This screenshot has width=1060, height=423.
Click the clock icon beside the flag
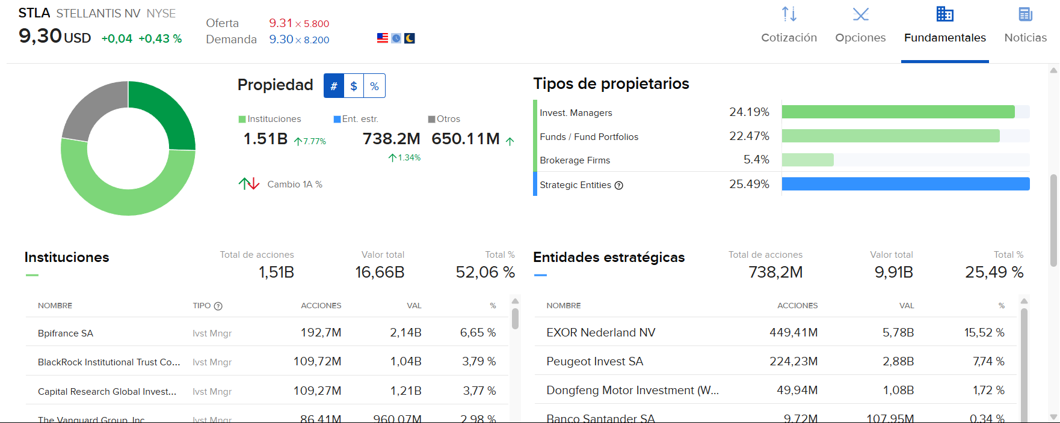396,38
